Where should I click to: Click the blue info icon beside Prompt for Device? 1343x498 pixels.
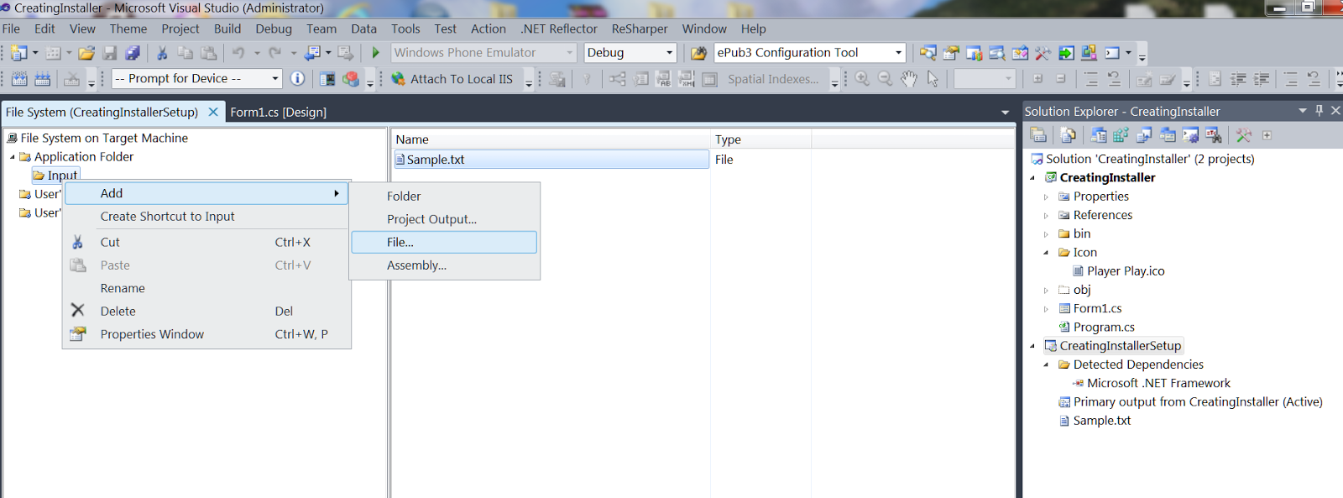click(x=297, y=79)
